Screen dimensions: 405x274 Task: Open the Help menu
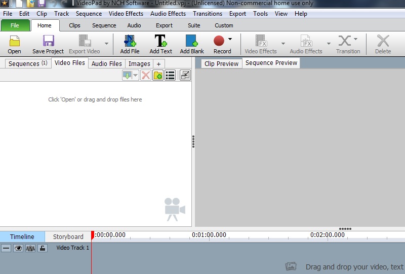pos(301,14)
